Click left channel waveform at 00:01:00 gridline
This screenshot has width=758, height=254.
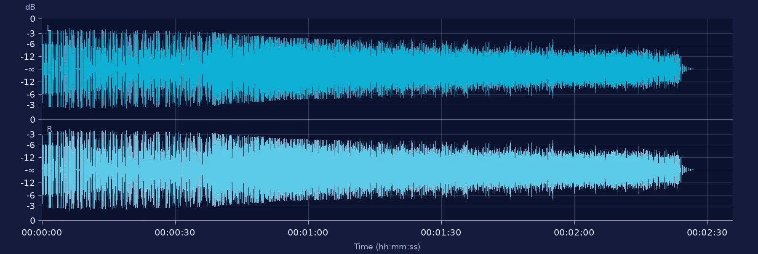click(308, 69)
